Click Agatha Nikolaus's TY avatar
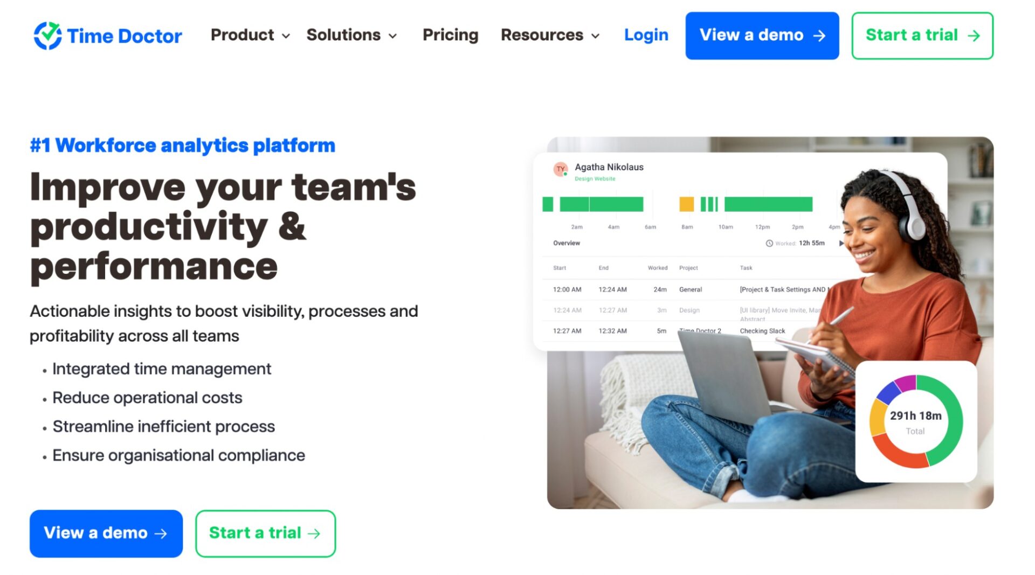Image resolution: width=1035 pixels, height=575 pixels. coord(561,169)
